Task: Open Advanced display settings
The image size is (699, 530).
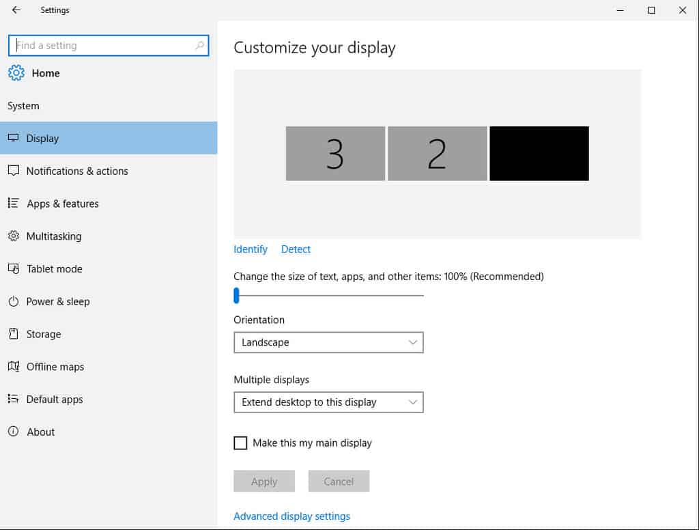Action: click(291, 516)
